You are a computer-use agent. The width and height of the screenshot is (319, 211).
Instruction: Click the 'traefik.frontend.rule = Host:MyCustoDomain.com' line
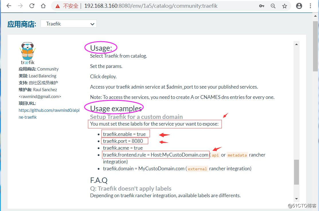pos(155,155)
